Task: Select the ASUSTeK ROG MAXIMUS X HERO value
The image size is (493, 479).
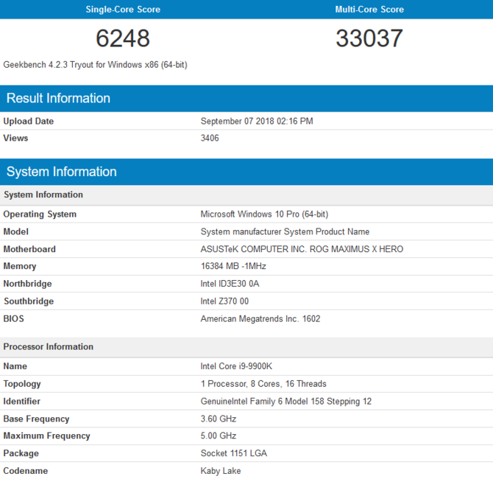Action: tap(302, 249)
